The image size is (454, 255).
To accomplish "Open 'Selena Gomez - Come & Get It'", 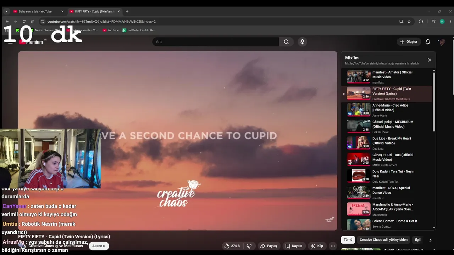I will click(x=387, y=224).
